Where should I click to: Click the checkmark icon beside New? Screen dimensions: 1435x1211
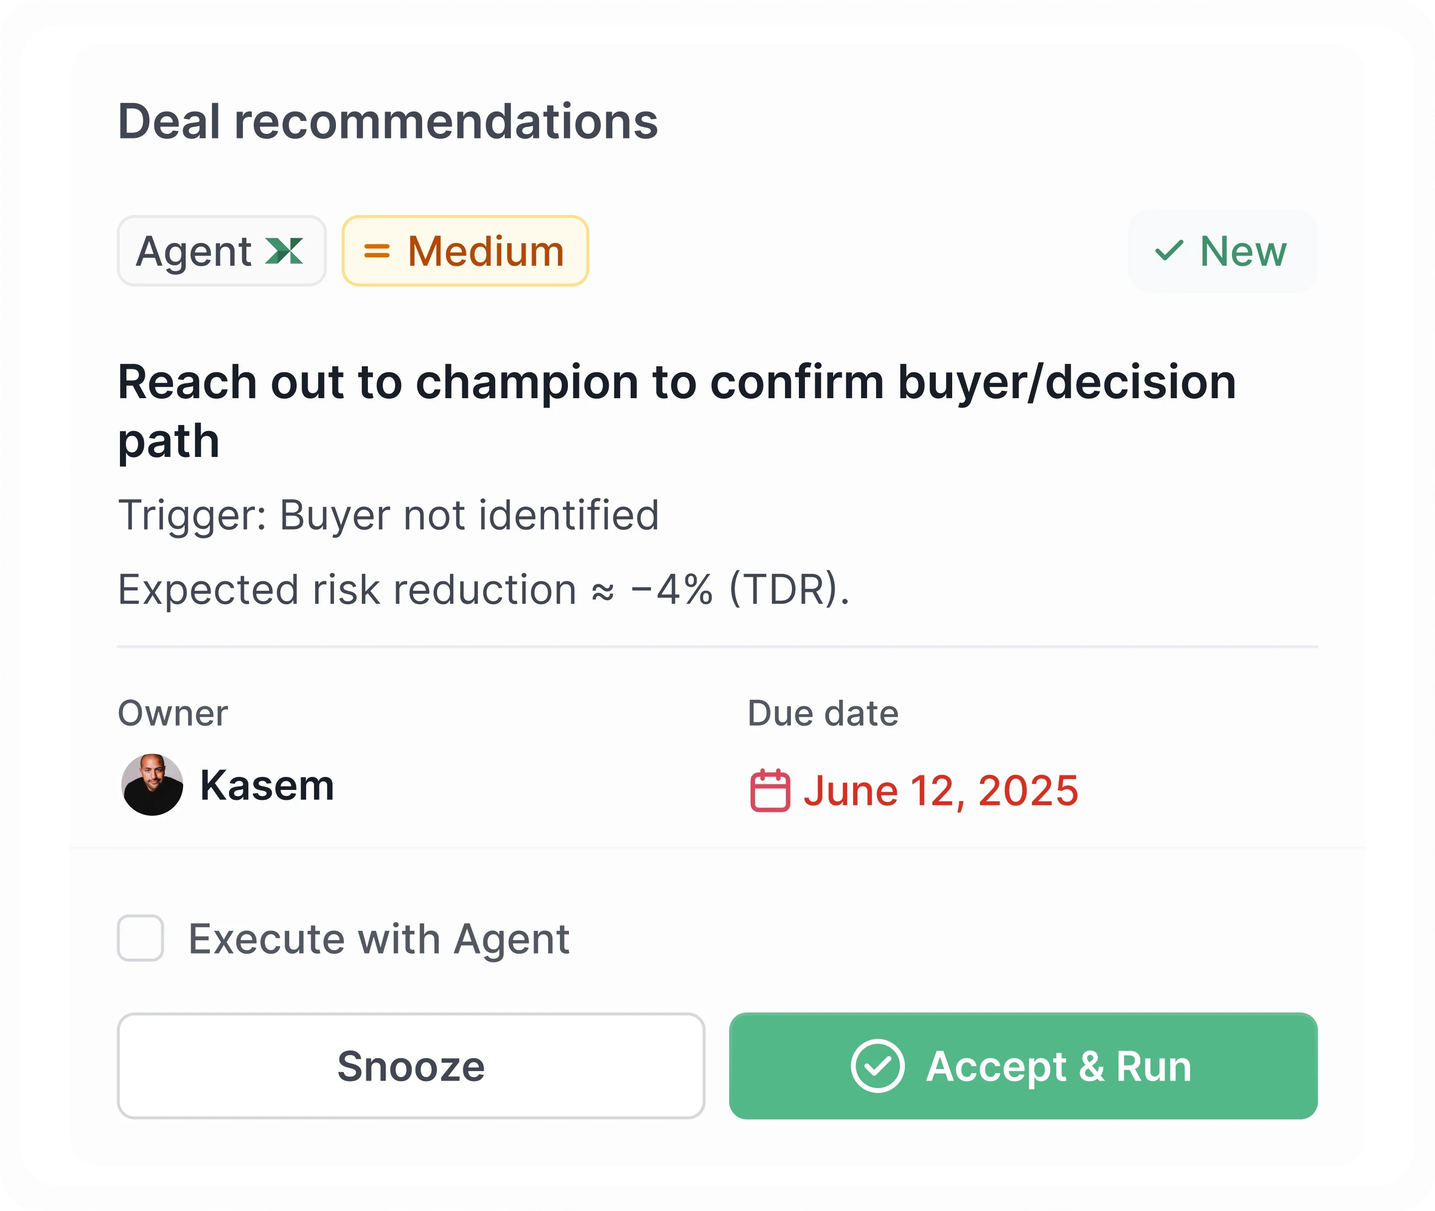(x=1169, y=250)
